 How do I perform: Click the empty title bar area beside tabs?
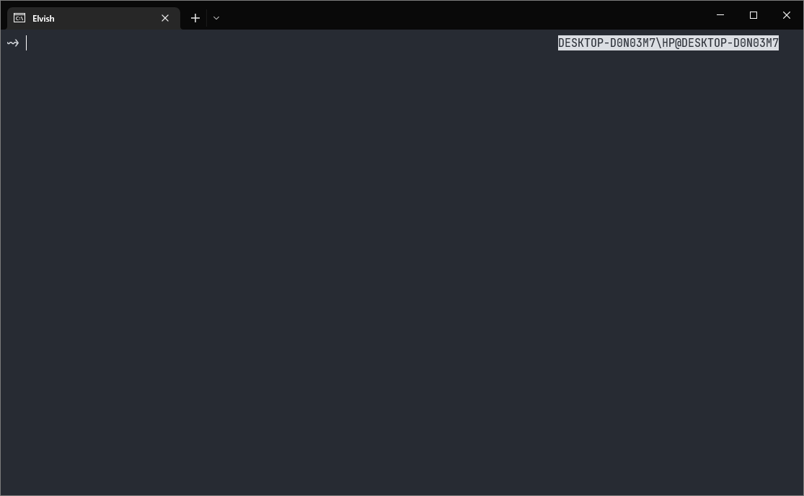pos(461,15)
